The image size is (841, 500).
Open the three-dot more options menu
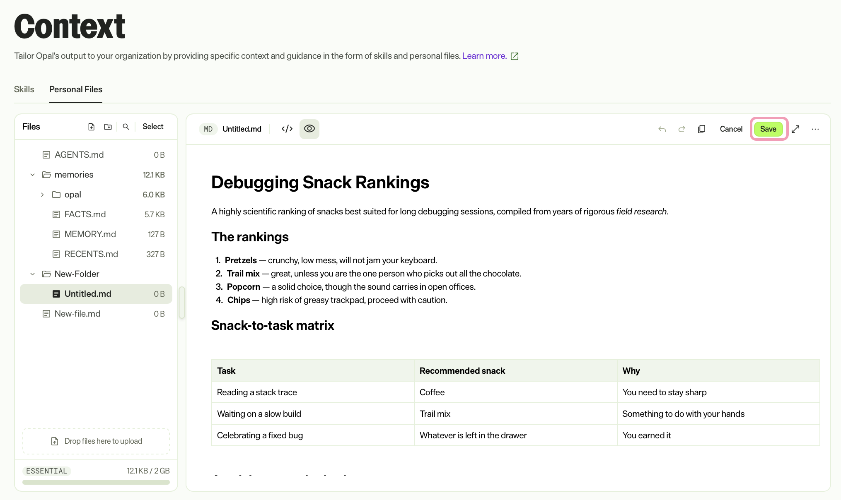tap(815, 129)
